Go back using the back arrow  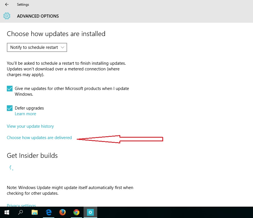click(7, 5)
